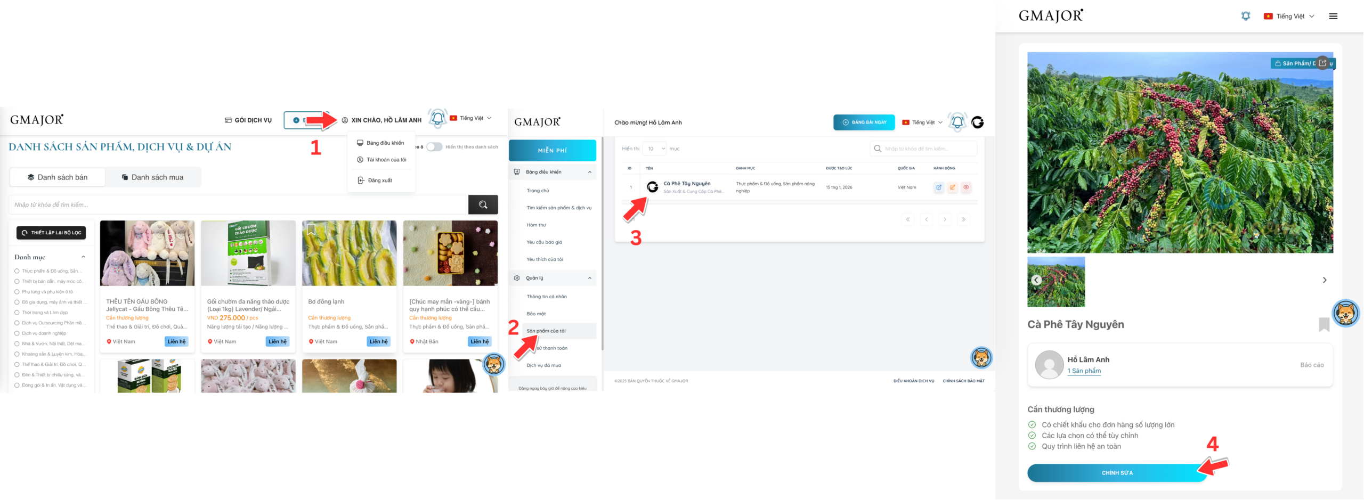Click the red eye view icon in the product row
The image size is (1364, 500).
(966, 187)
